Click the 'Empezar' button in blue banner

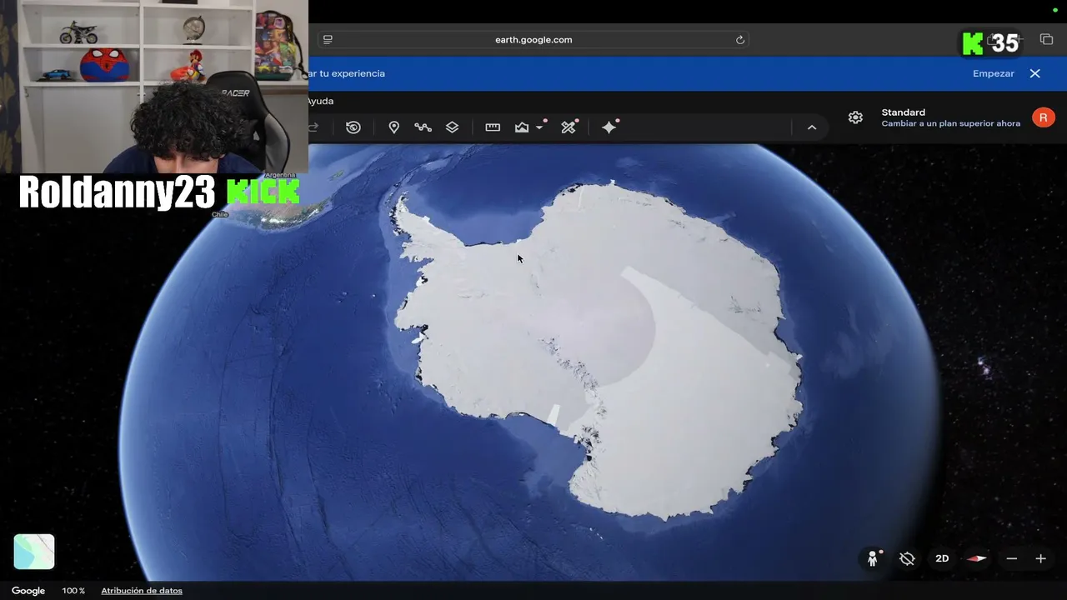[x=994, y=73]
